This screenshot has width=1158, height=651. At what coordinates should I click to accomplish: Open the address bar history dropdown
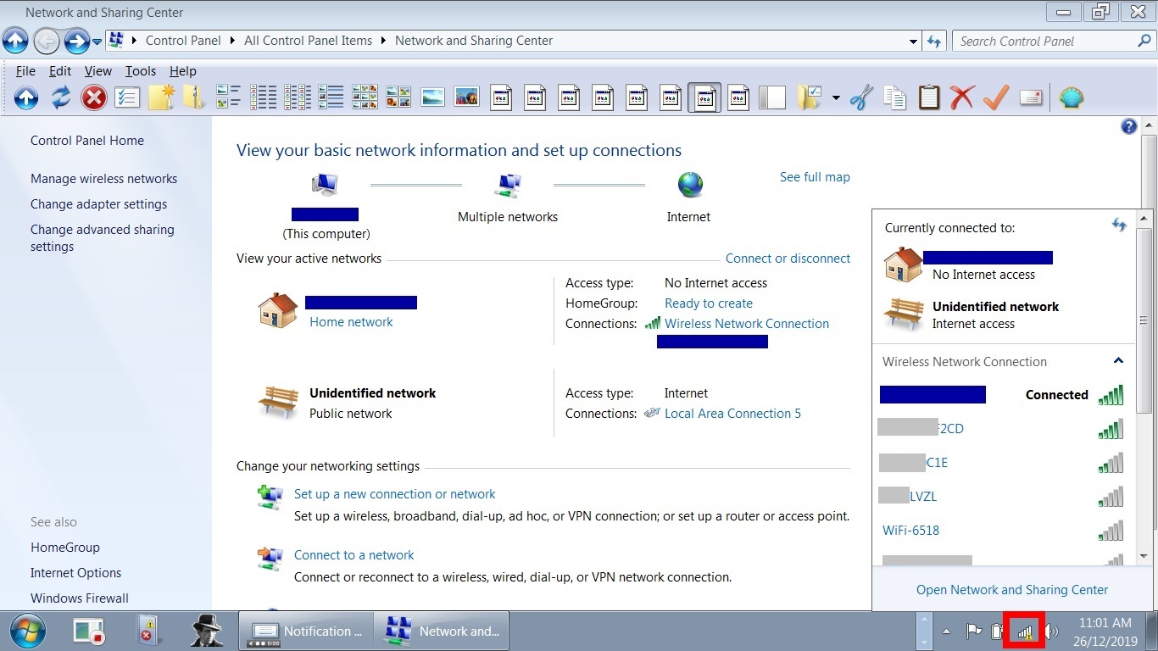913,41
